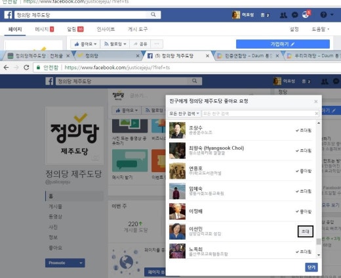This screenshot has width=341, height=278.
Task: Click the browser back arrow
Action: click(6, 68)
